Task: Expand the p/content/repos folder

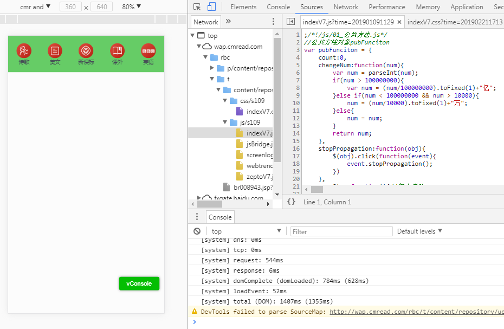Action: tap(212, 68)
